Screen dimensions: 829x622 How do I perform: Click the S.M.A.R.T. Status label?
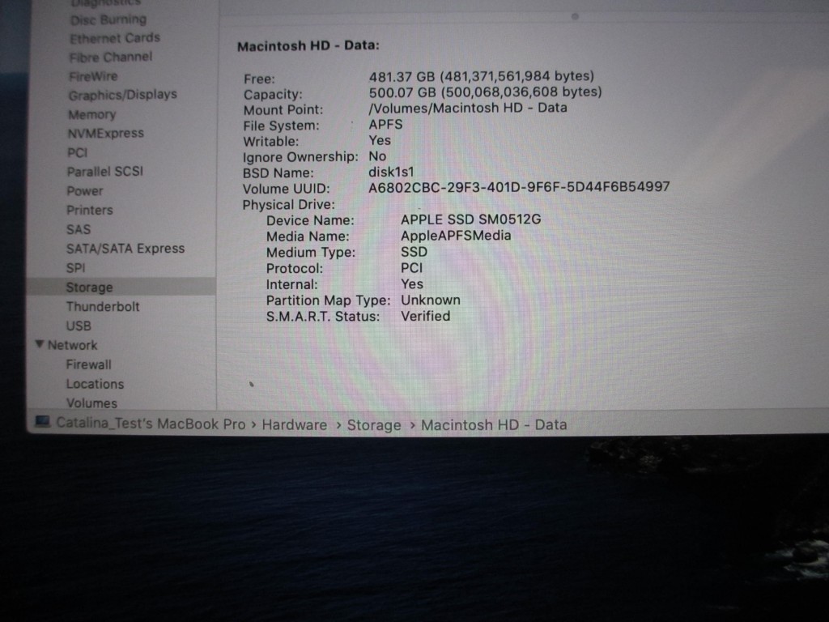(x=323, y=317)
